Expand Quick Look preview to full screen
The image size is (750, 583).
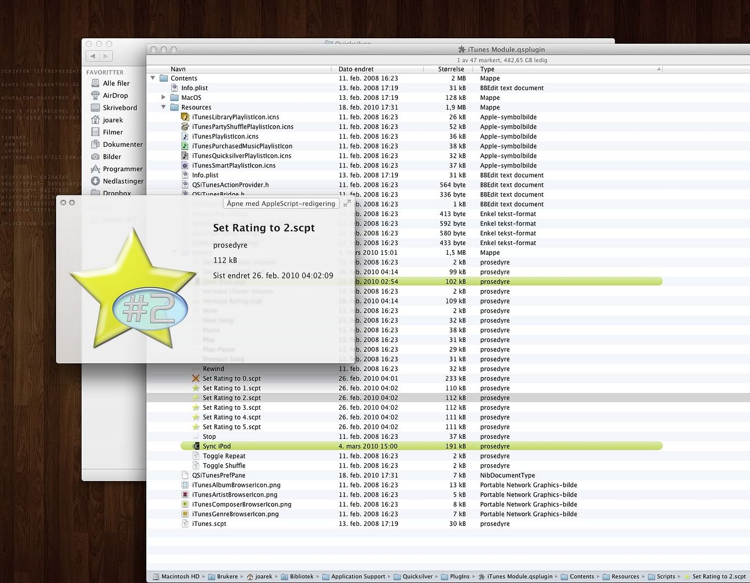click(347, 204)
